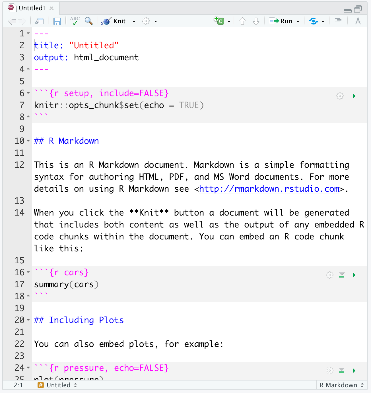Click Show in new window icon
Viewport: 371px width, 393px height.
tap(39, 21)
